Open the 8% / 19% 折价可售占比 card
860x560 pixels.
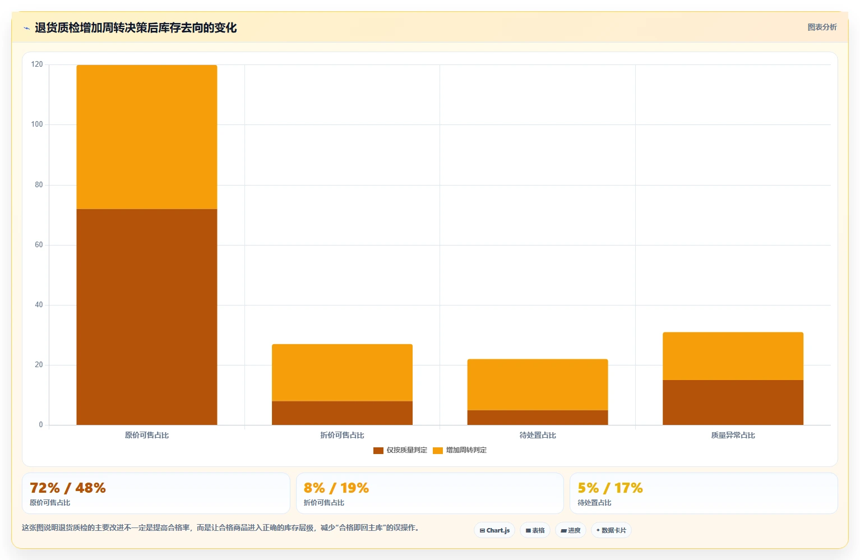[x=429, y=493]
